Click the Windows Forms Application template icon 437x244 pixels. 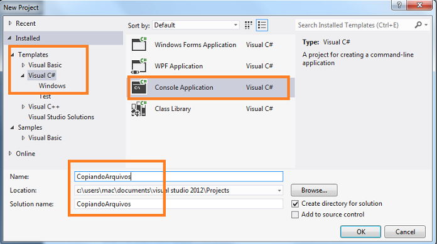[x=139, y=45]
